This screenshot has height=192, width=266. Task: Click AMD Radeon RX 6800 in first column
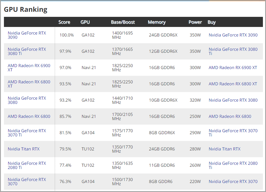click(x=29, y=116)
